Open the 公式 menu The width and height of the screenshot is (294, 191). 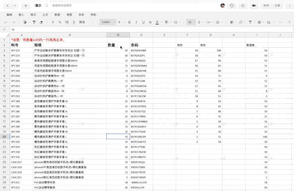(x=45, y=15)
